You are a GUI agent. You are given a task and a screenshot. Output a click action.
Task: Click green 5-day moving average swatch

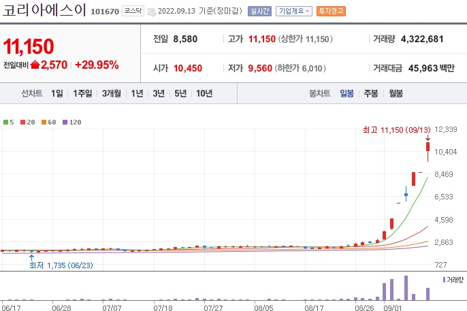coord(5,122)
